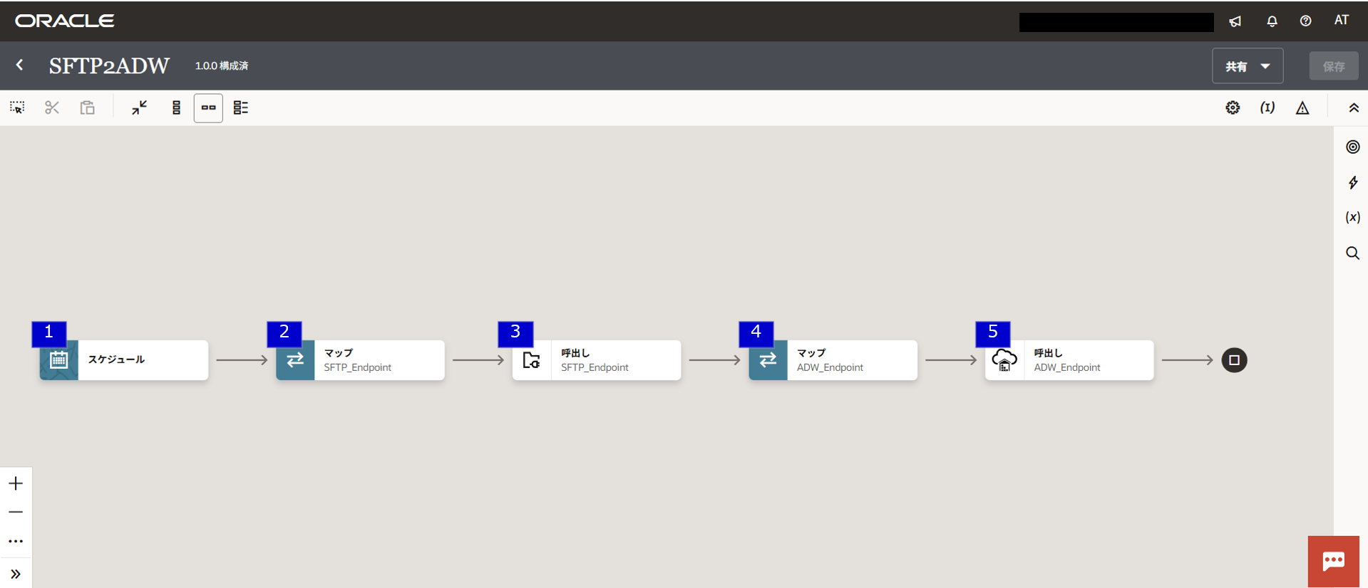Click the scissors cut icon
Image resolution: width=1368 pixels, height=588 pixels.
(52, 107)
